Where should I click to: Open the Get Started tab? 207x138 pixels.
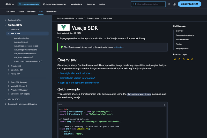click(11, 12)
